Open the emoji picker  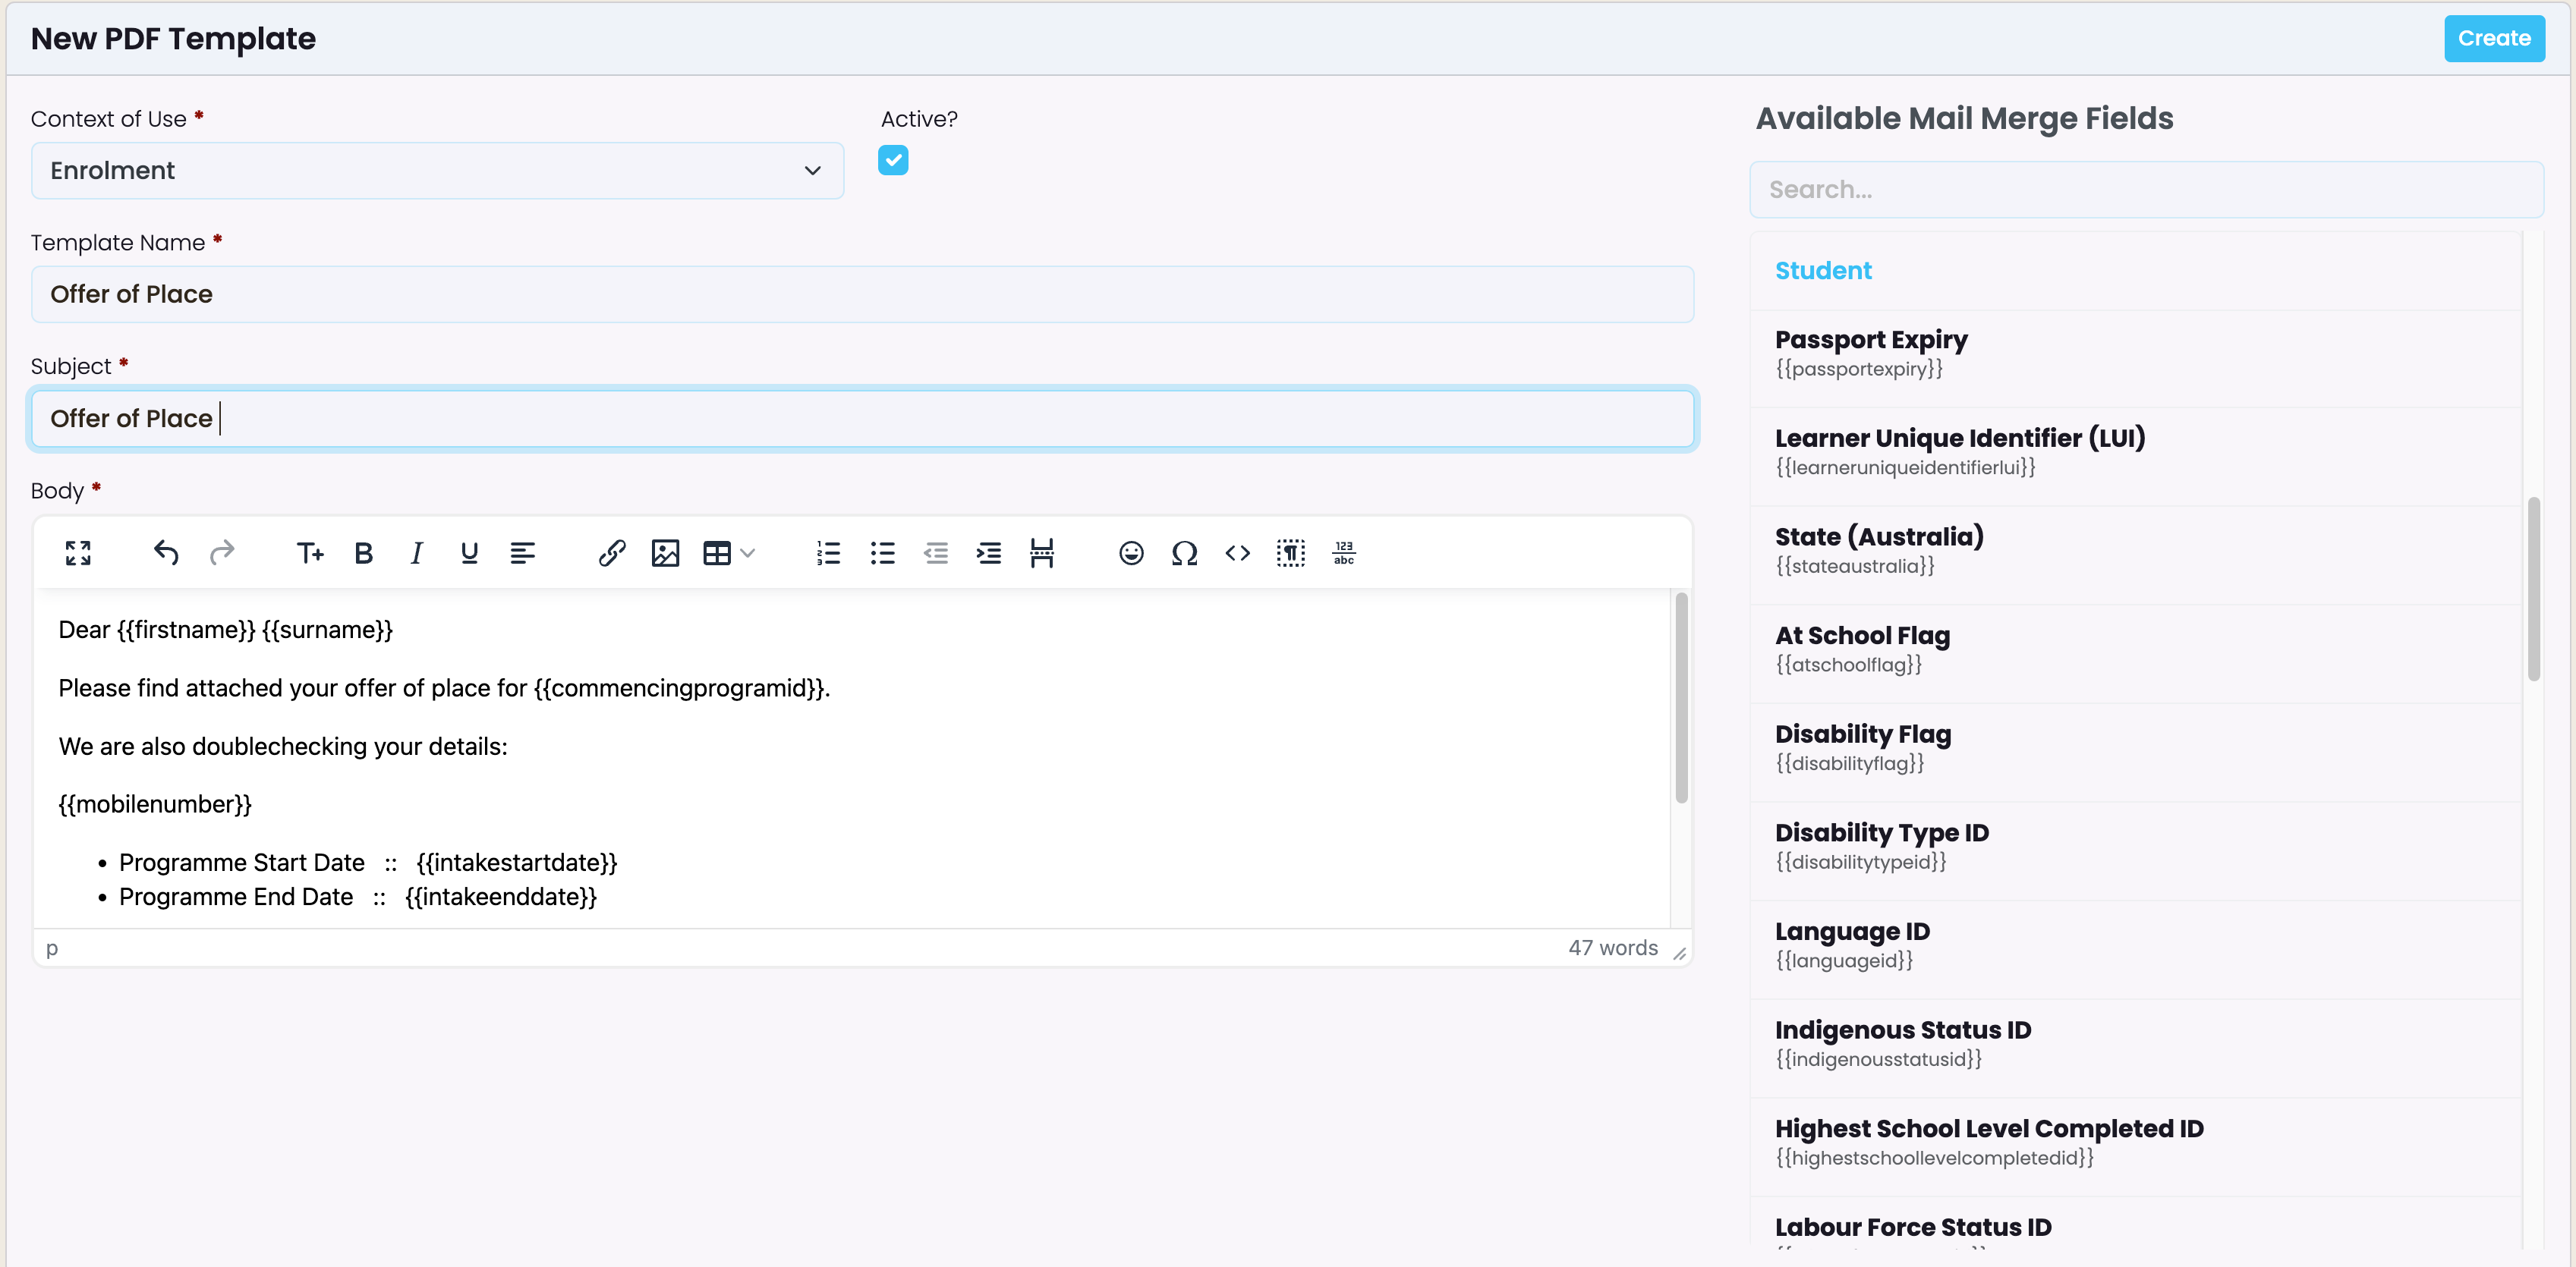[1131, 552]
